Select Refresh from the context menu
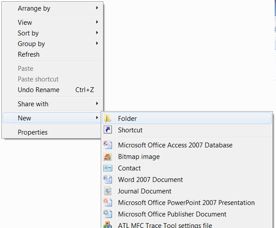276x228 pixels. [x=28, y=54]
